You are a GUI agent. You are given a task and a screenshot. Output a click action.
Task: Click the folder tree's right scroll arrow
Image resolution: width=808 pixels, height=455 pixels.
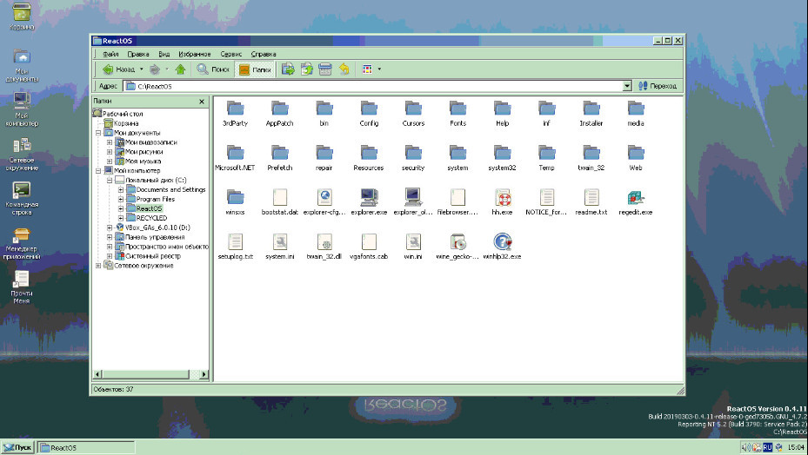[204, 374]
